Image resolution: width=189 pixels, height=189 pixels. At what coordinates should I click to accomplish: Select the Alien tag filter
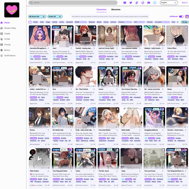pyautogui.click(x=42, y=22)
